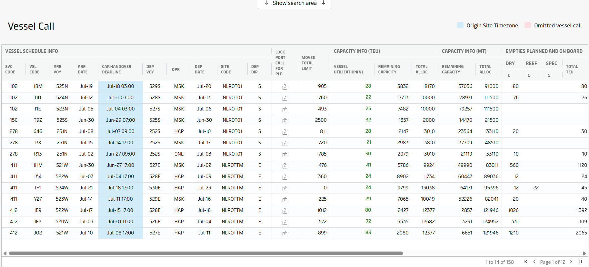This screenshot has height=267, width=589.
Task: Click lock icon in vessel J02 row
Action: 285,234
